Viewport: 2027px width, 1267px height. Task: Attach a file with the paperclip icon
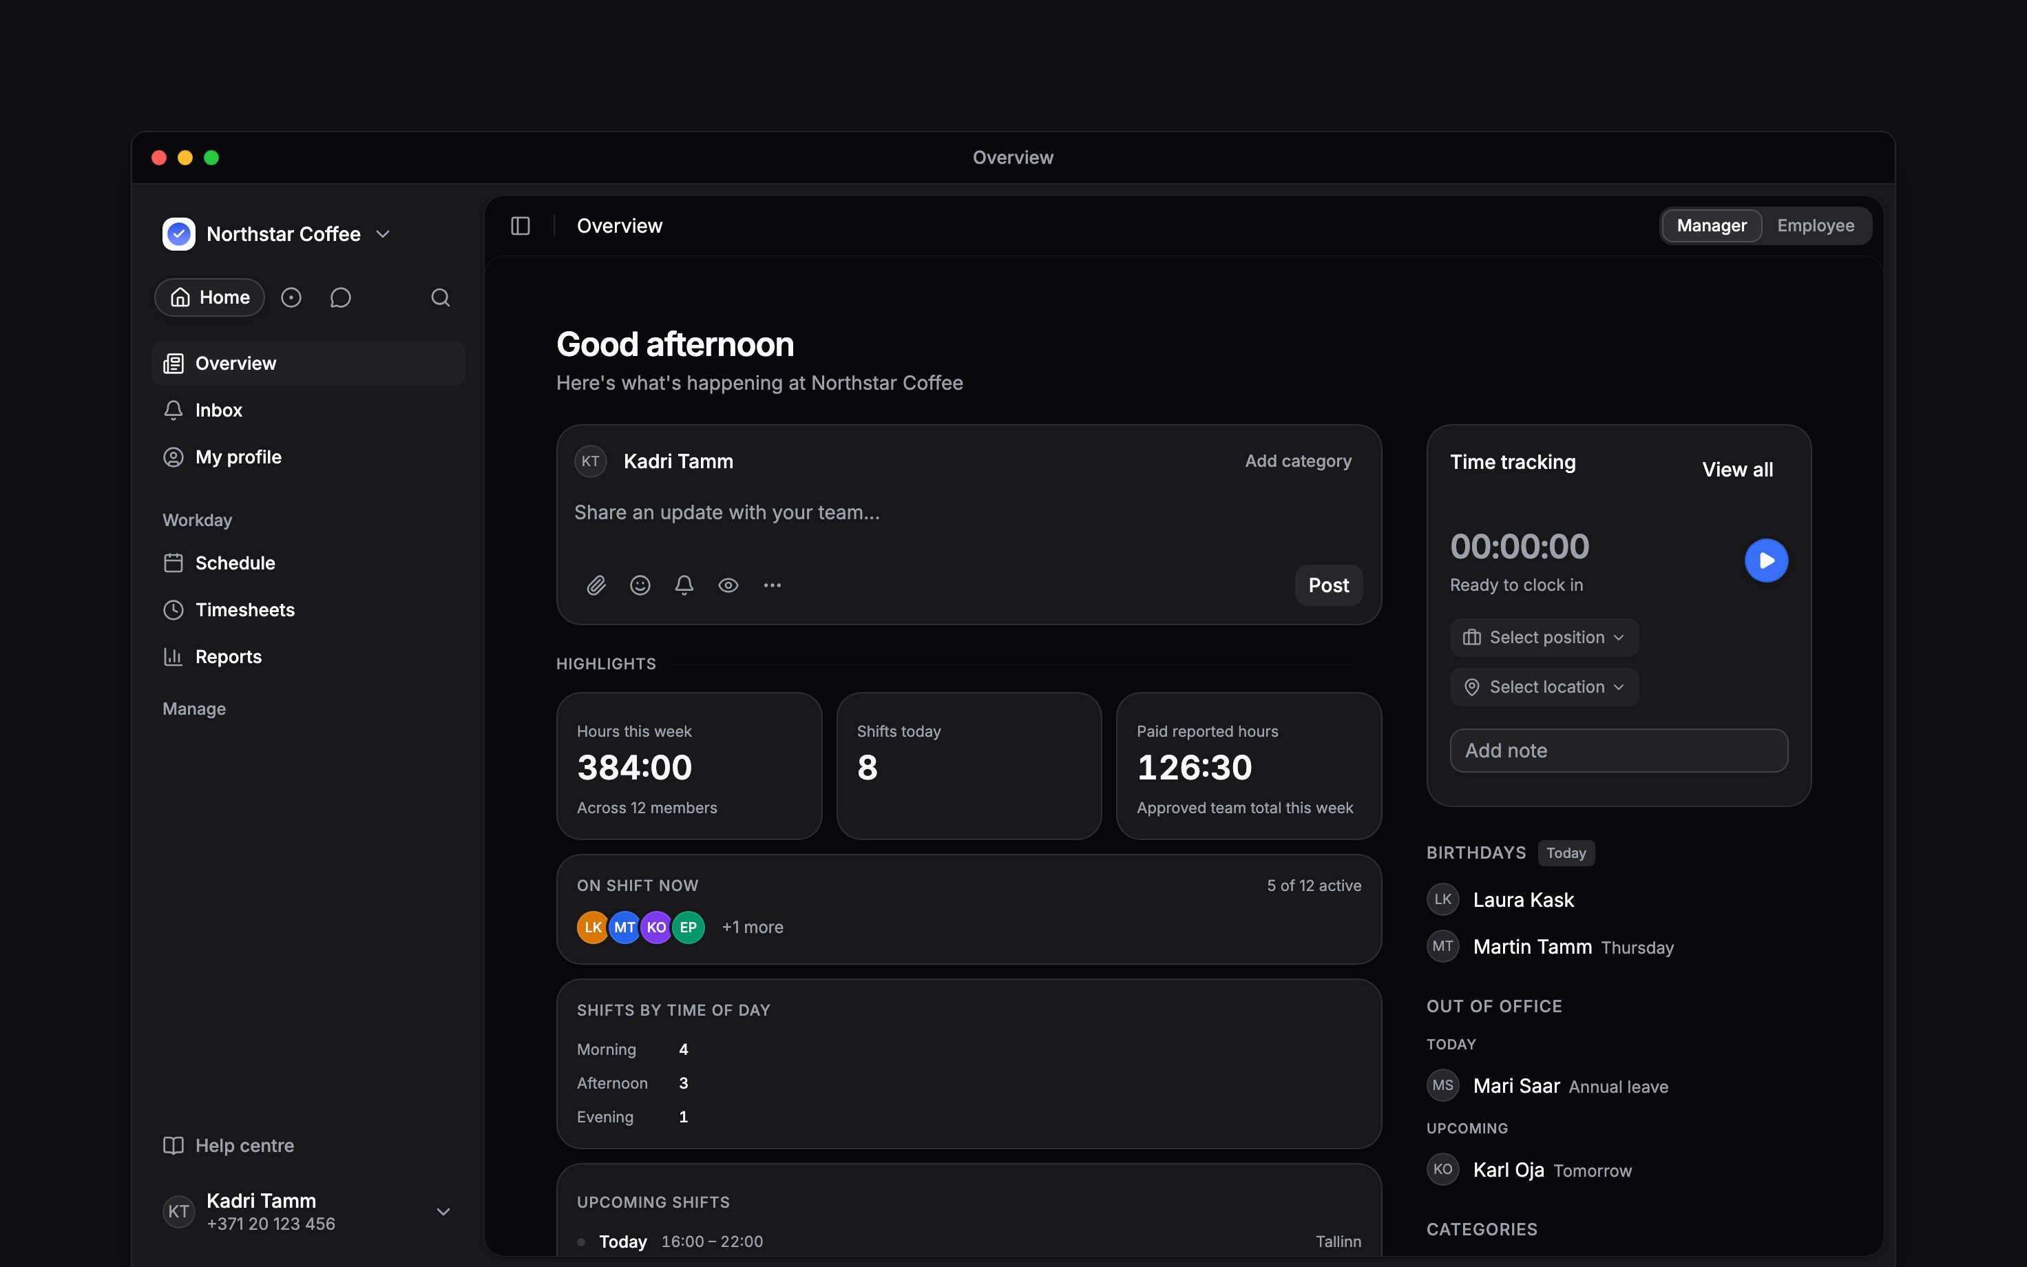pos(596,585)
